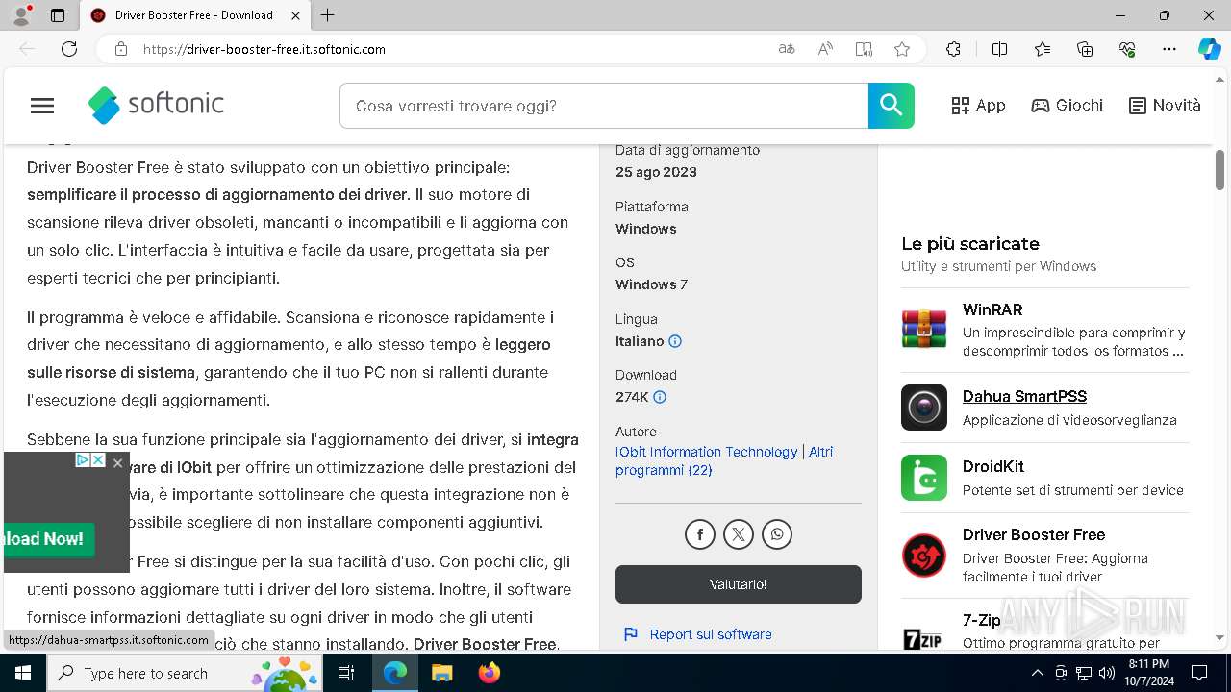The width and height of the screenshot is (1231, 692).
Task: Click the Download Now! ad button
Action: [x=47, y=539]
